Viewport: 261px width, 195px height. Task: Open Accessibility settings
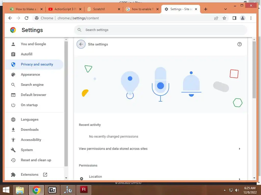[x=34, y=140]
